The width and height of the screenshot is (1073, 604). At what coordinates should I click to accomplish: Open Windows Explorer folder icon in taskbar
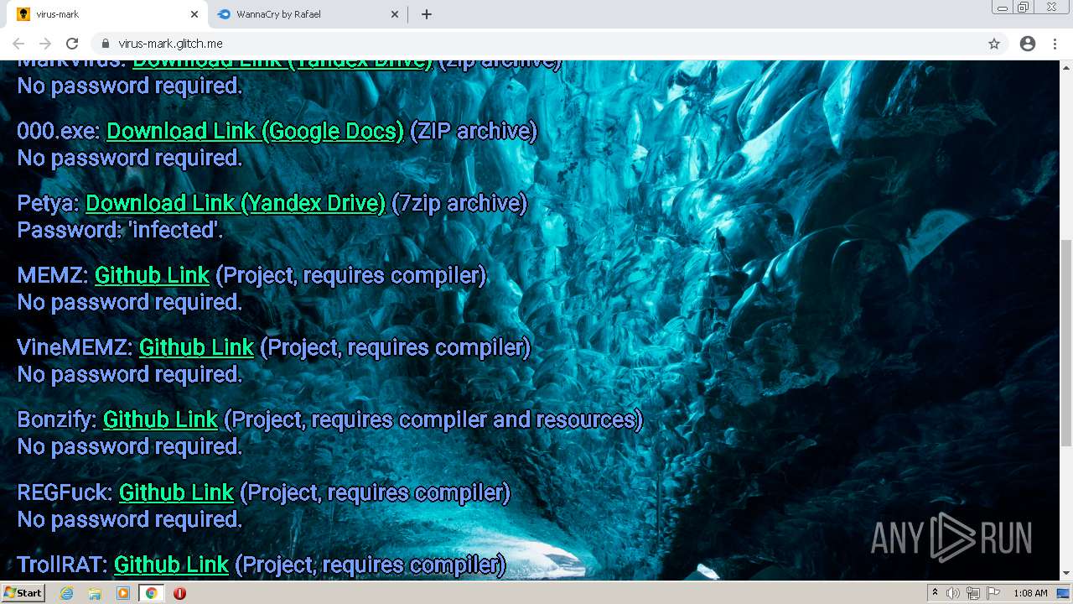95,593
